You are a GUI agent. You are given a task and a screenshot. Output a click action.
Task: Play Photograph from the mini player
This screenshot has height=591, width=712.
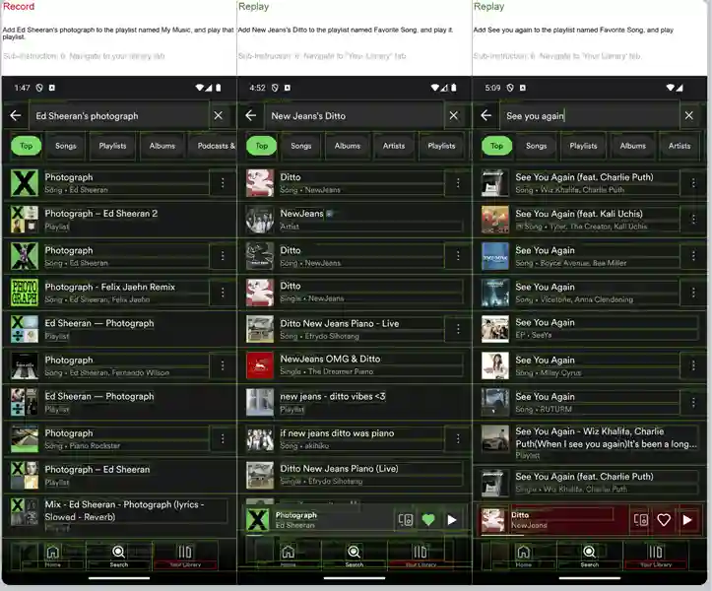pyautogui.click(x=451, y=520)
